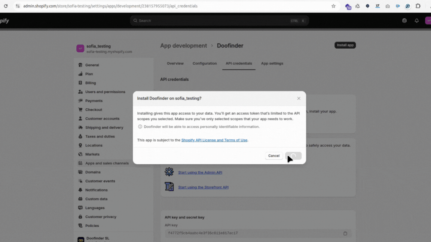Image resolution: width=431 pixels, height=242 pixels.
Task: Open Billing settings
Action: click(x=91, y=83)
